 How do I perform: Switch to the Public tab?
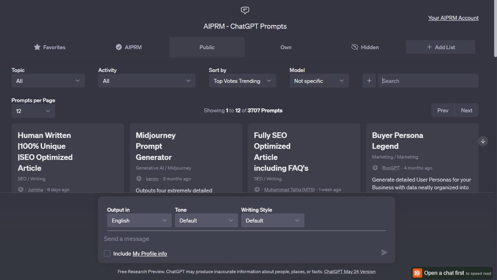pyautogui.click(x=207, y=47)
